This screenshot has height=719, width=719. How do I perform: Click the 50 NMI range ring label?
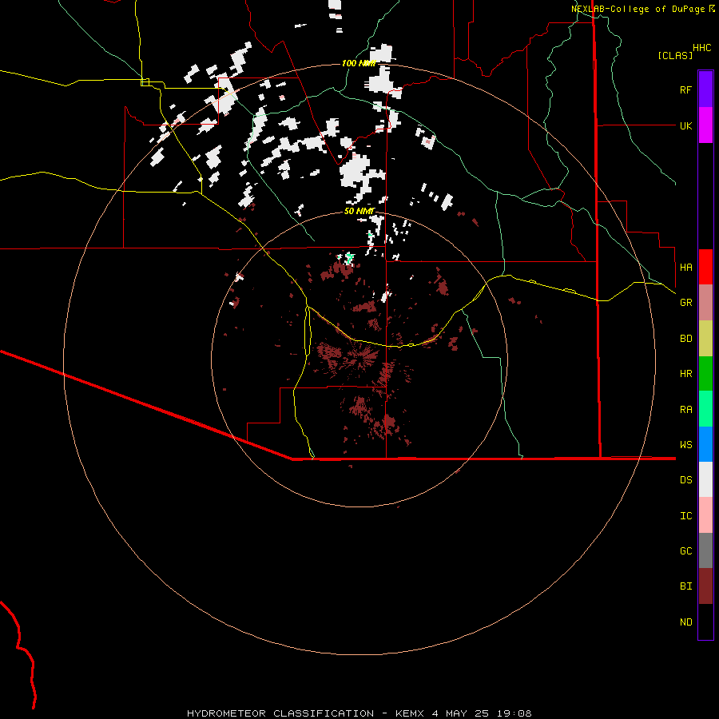tap(359, 212)
